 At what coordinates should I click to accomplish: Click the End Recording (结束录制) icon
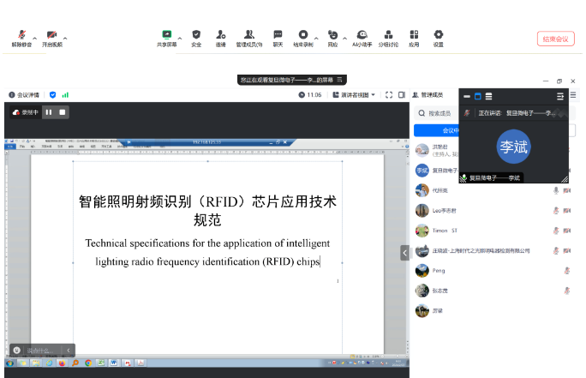(302, 36)
